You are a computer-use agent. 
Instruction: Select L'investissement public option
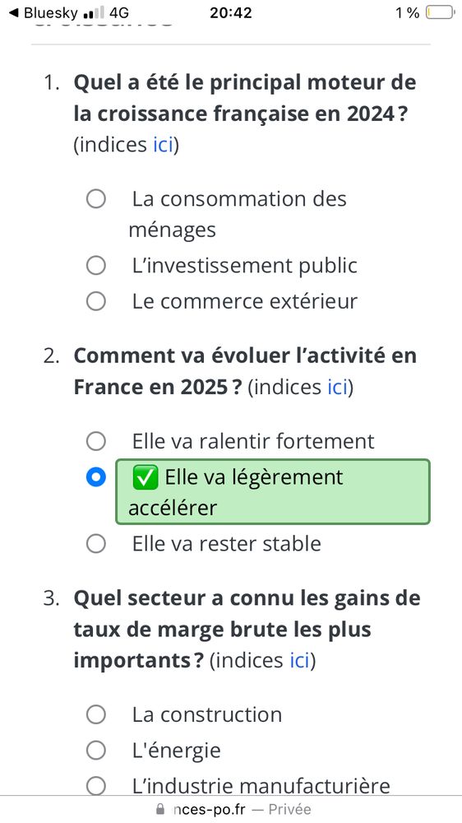(x=96, y=266)
